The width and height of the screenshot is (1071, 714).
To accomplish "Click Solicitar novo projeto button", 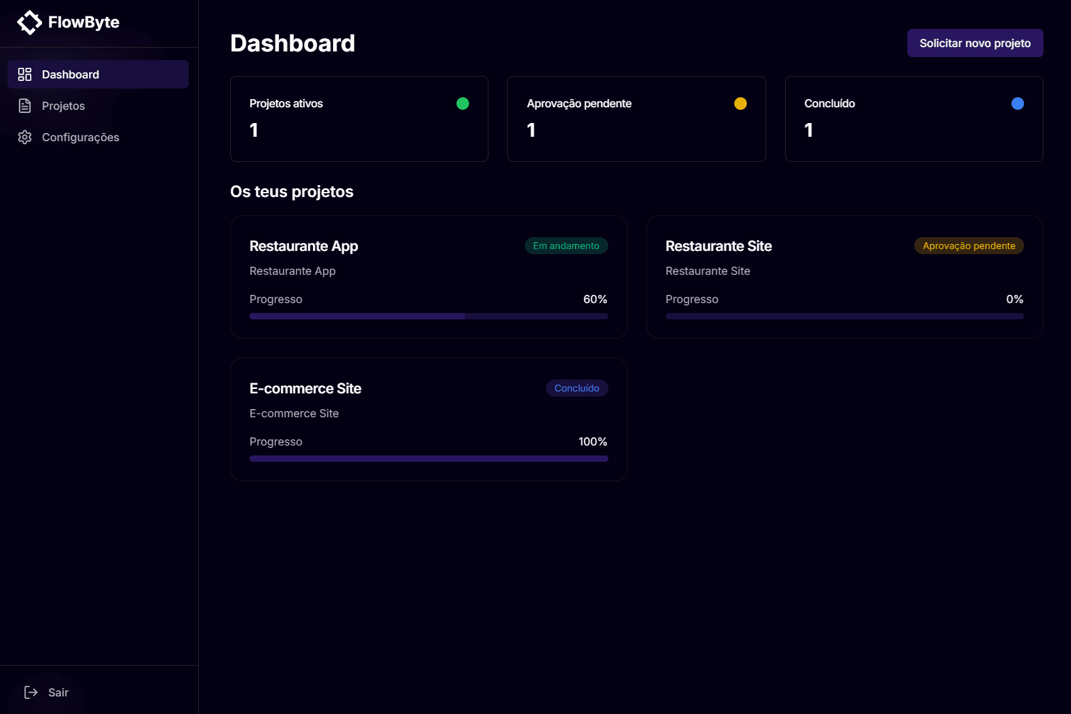I will pos(975,43).
